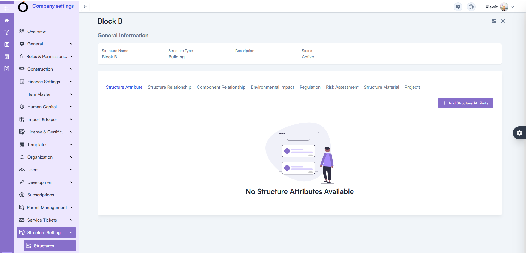
Task: Open the document list icon in the sidebar
Action: point(7,45)
